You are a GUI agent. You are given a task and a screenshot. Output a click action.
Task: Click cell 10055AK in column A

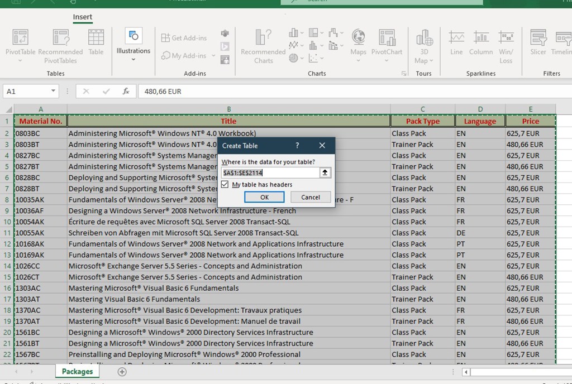[x=40, y=233]
